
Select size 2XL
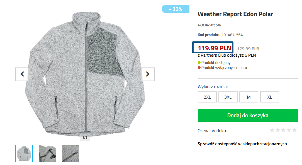pyautogui.click(x=207, y=97)
